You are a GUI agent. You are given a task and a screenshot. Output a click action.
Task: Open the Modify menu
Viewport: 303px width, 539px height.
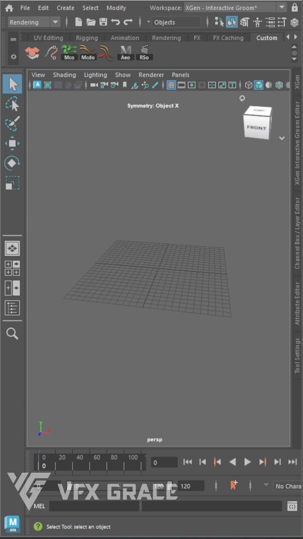tap(116, 8)
